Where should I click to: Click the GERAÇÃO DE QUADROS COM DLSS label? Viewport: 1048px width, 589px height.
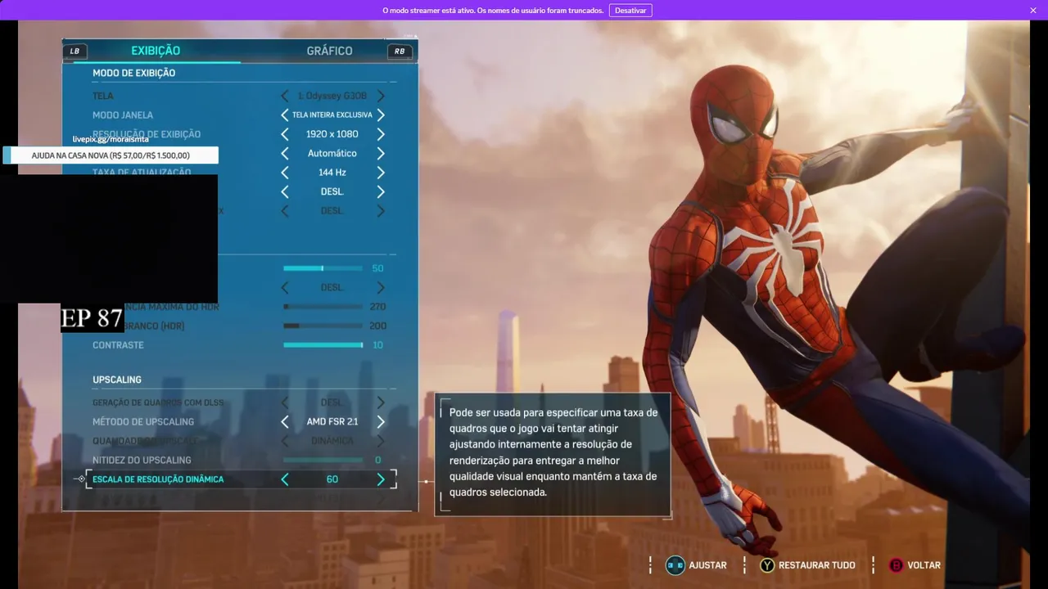pos(158,402)
